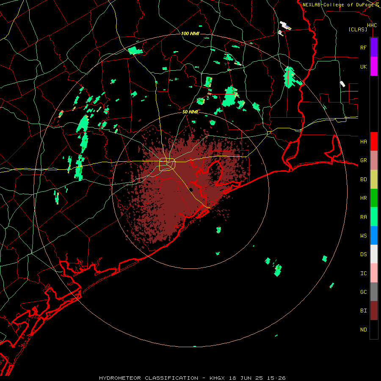Click the HA red legend swatch

pyautogui.click(x=374, y=141)
